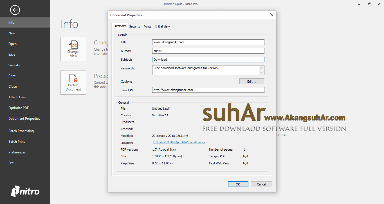
Task: Open the Initial View tab
Action: click(163, 26)
